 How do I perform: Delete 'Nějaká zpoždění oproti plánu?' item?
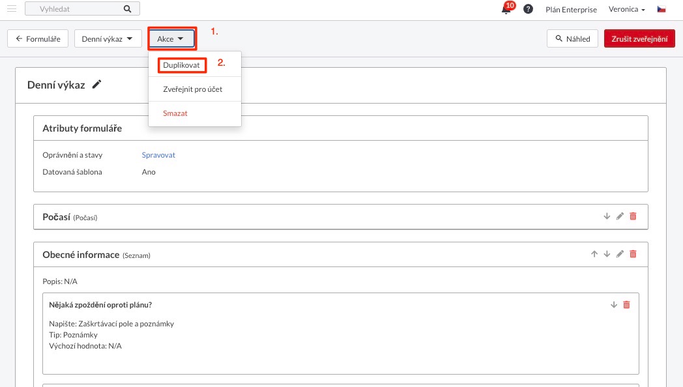click(626, 305)
